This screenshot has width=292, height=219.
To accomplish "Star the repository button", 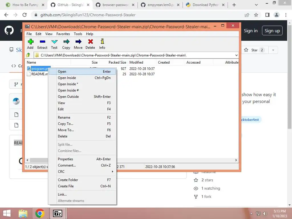I will [x=254, y=50].
